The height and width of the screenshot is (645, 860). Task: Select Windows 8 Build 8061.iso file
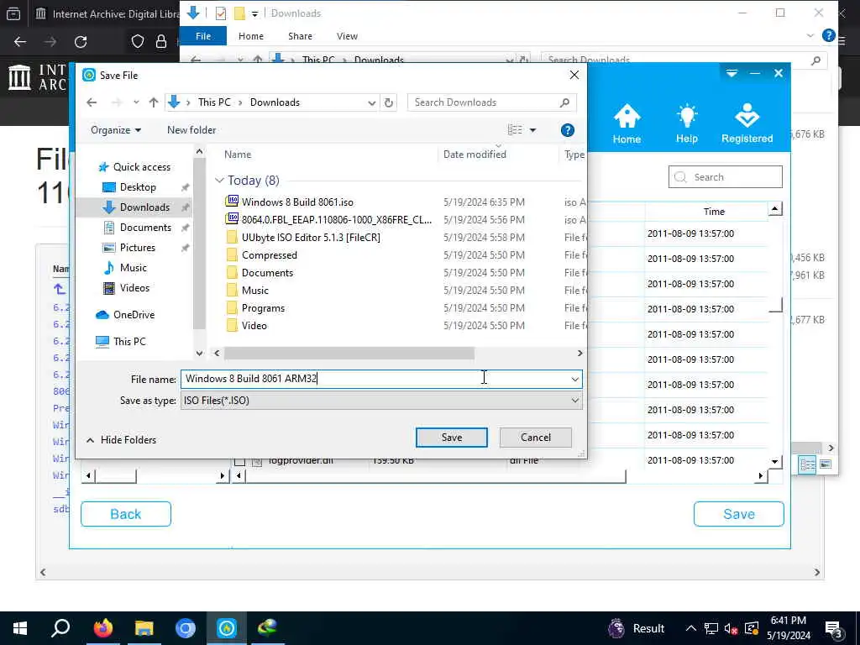(297, 202)
